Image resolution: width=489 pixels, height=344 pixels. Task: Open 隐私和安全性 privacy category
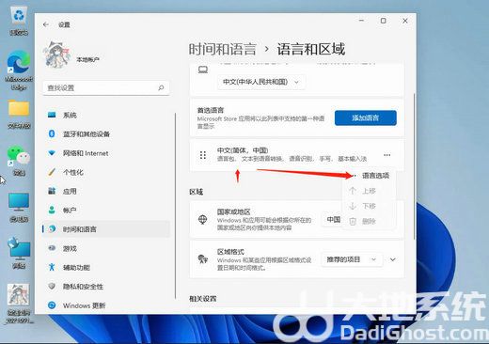click(106, 287)
